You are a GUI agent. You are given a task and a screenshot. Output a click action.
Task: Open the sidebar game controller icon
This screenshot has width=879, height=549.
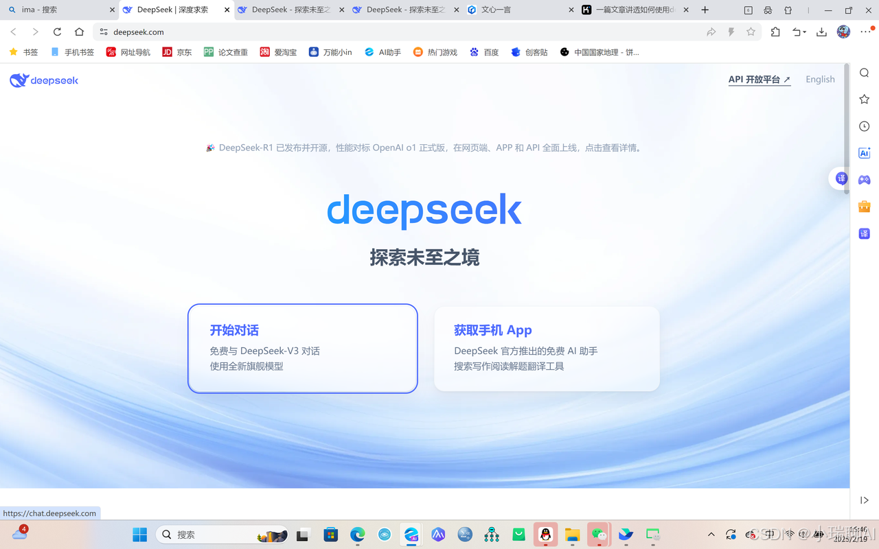point(865,180)
